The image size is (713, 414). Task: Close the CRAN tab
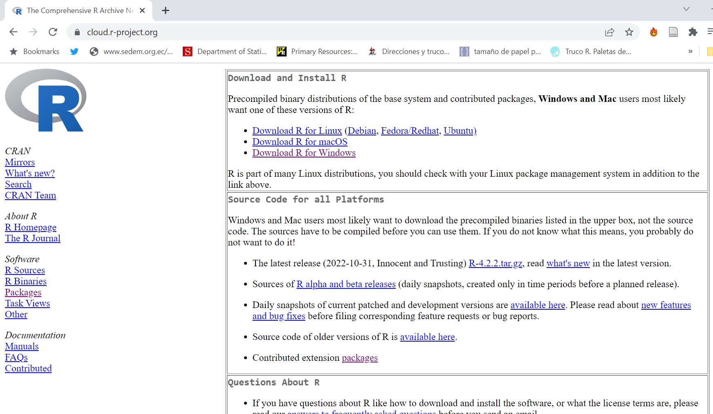tap(142, 11)
